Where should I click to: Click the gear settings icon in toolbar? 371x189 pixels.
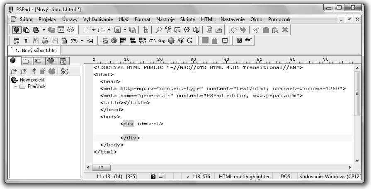click(70, 30)
